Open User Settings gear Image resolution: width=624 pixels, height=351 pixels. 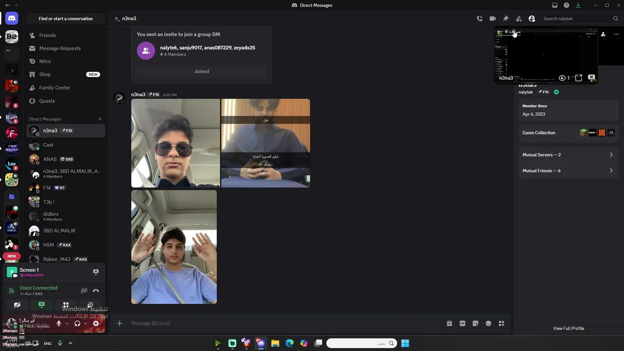(96, 323)
